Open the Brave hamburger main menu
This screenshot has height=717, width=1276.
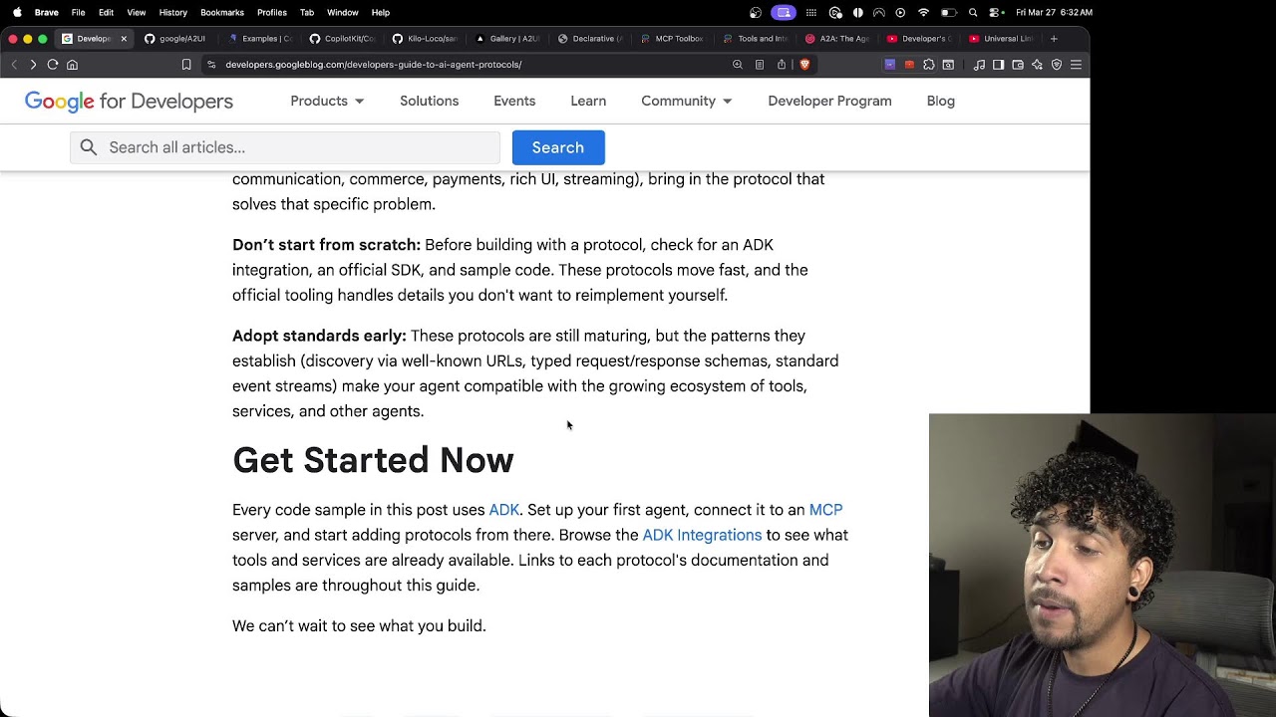[x=1076, y=65]
